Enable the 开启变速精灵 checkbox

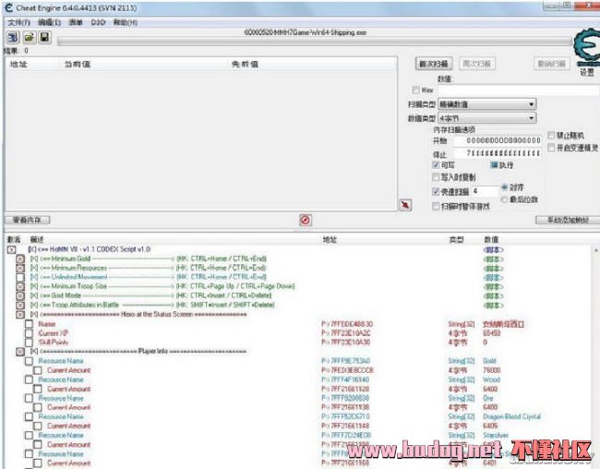coord(551,148)
